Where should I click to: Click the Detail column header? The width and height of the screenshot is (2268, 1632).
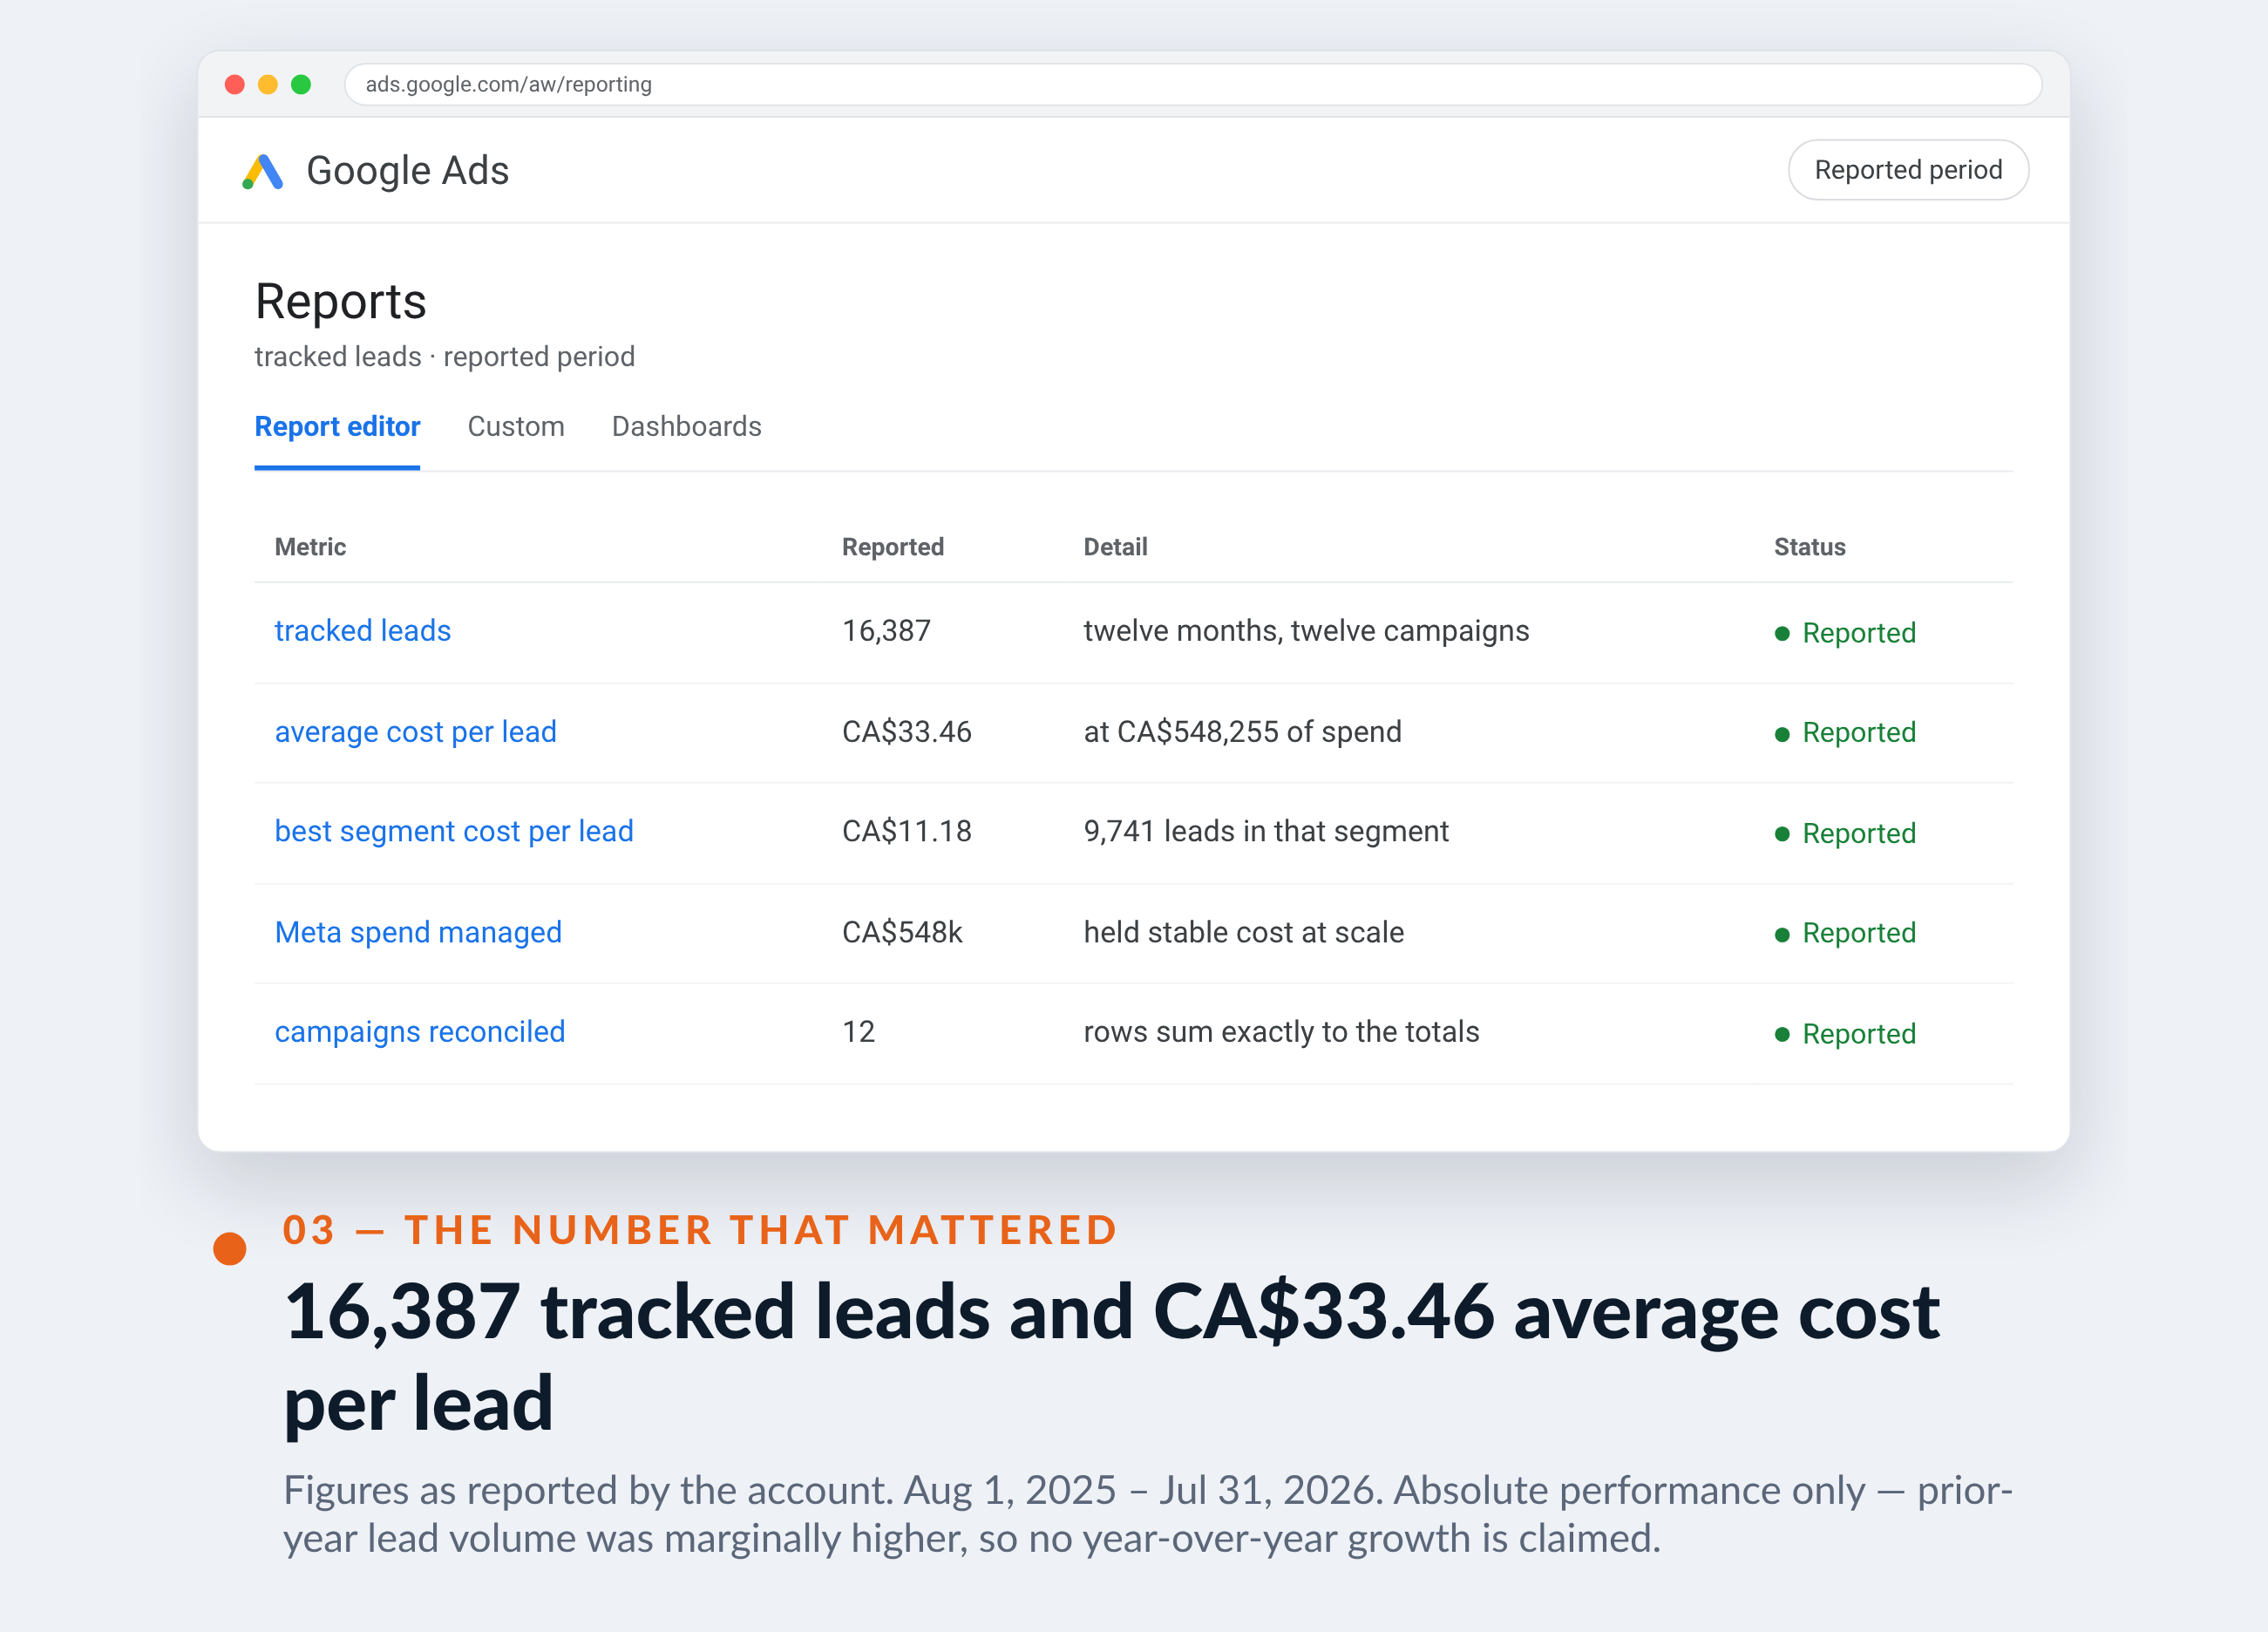click(1116, 547)
